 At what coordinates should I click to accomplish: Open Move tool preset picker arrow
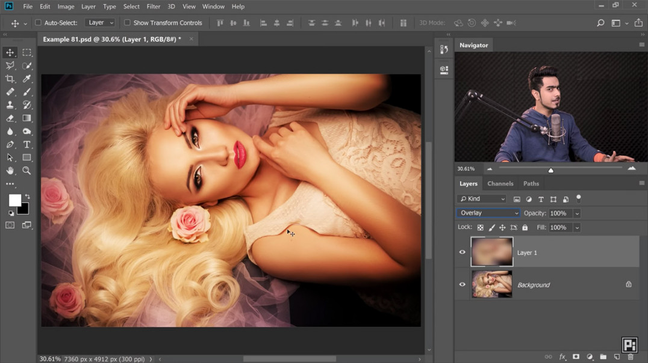25,23
